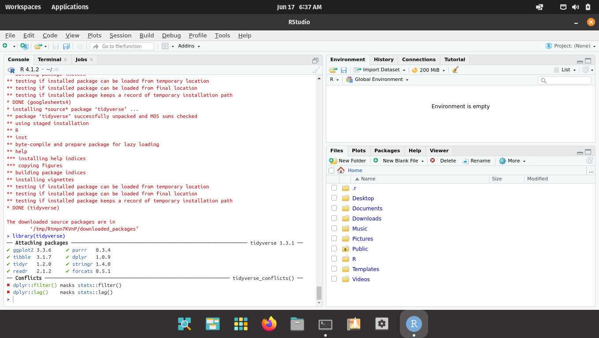Viewport: 599px width, 338px height.
Task: Save workspace icon in Environment pane
Action: (344, 70)
